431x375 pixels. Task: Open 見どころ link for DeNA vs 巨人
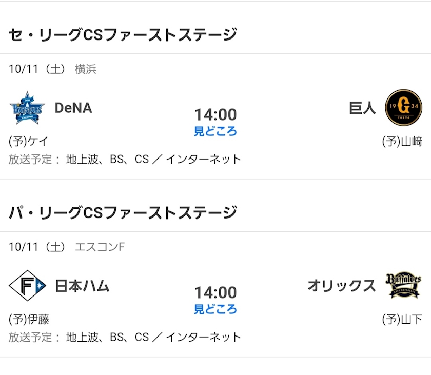point(215,131)
